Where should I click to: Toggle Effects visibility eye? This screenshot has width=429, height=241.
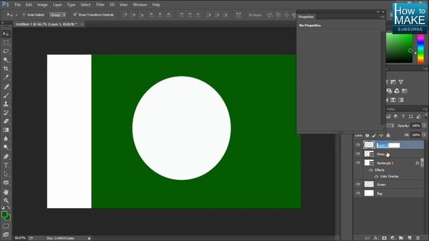371,170
